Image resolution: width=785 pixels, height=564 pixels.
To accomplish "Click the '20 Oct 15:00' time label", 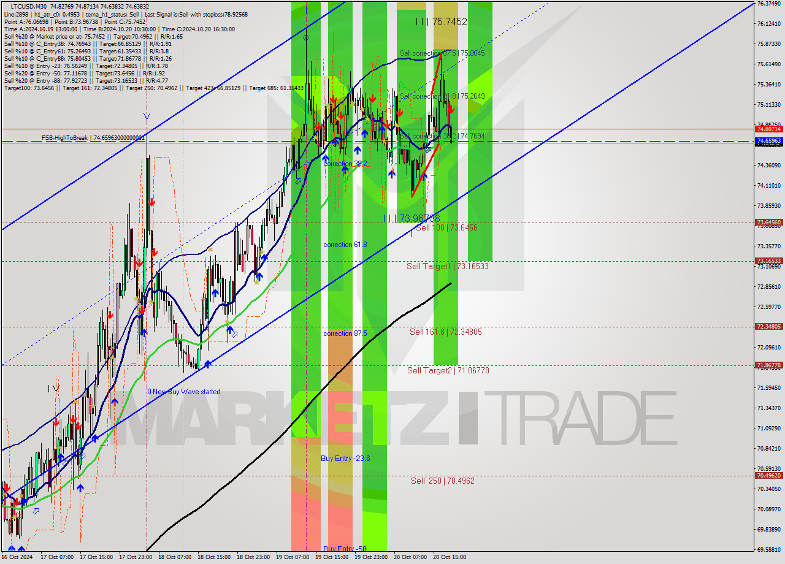I will pos(449,557).
